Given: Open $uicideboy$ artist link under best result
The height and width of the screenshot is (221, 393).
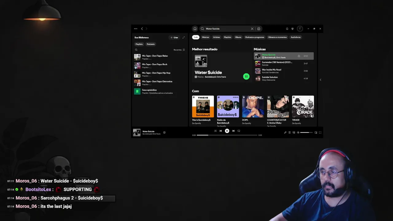Looking at the screenshot, I should click(x=210, y=77).
